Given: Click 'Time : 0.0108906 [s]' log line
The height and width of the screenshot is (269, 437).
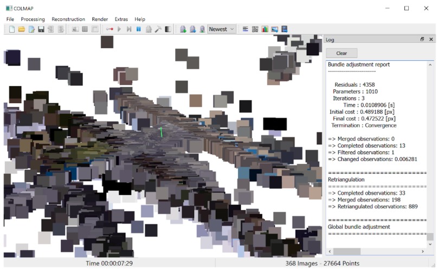Looking at the screenshot, I should click(x=369, y=105).
